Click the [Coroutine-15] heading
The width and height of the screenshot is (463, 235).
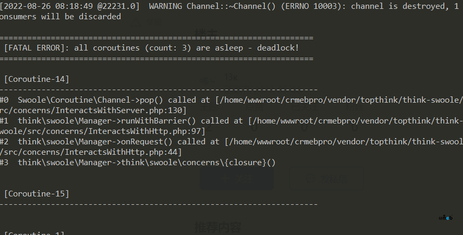pos(36,194)
